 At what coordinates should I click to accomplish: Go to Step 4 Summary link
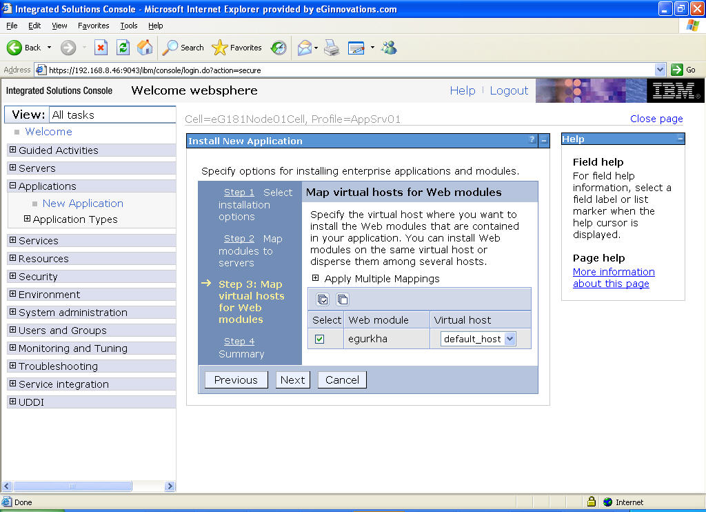tap(239, 342)
